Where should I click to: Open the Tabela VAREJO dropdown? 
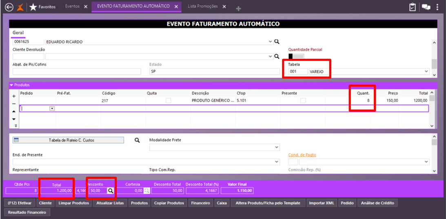426,72
